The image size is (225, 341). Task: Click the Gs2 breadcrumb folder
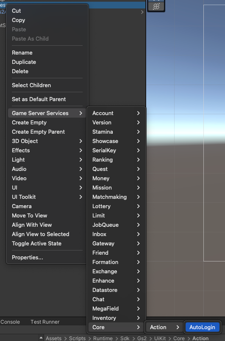(142, 338)
